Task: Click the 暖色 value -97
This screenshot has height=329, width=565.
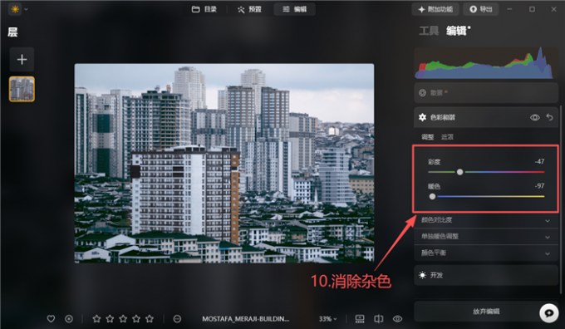Action: 539,186
